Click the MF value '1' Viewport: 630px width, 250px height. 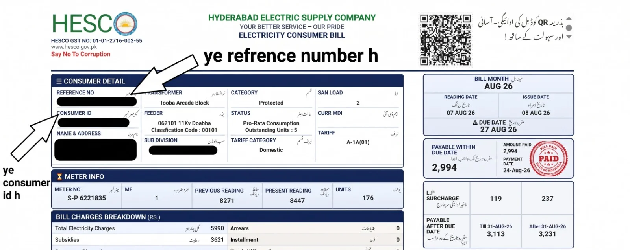click(157, 198)
